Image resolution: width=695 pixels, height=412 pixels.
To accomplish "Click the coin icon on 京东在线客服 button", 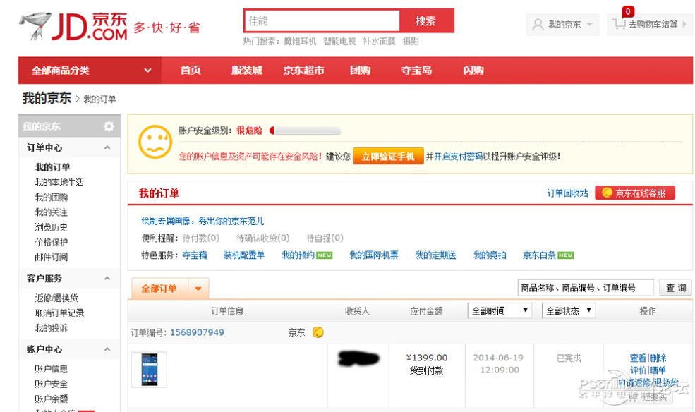I will [607, 193].
